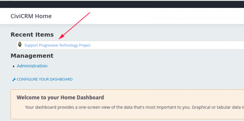Select the Management section heading
The height and width of the screenshot is (121, 244).
[x=32, y=56]
